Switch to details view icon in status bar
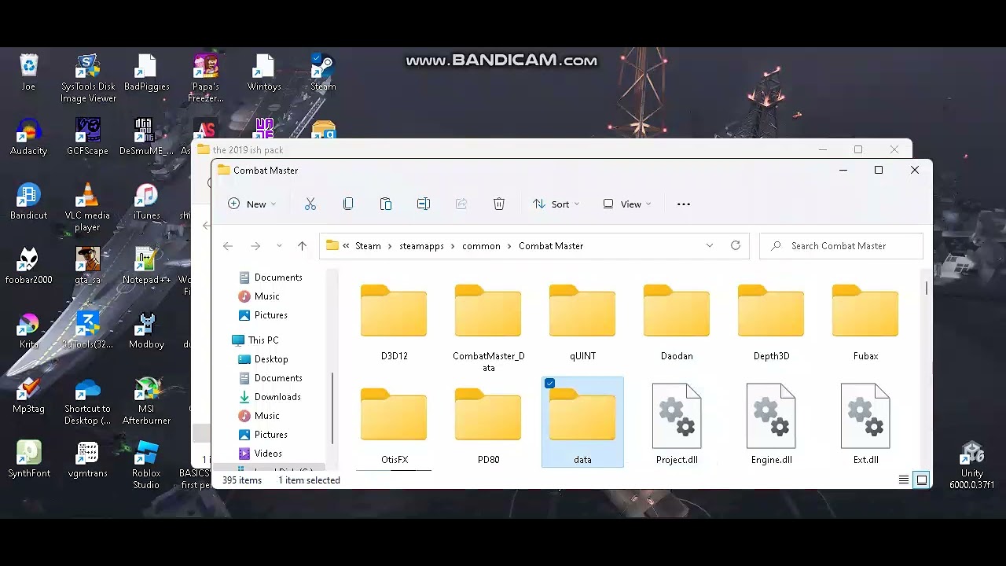Image resolution: width=1006 pixels, height=566 pixels. coord(904,480)
